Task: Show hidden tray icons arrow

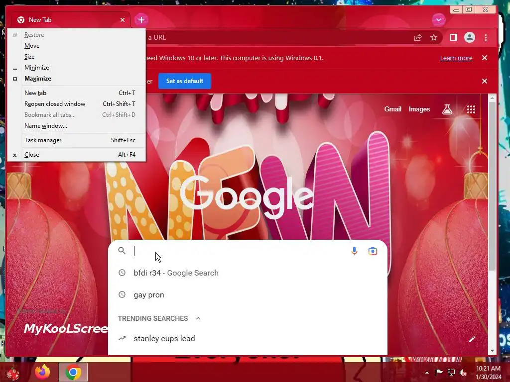Action: click(x=427, y=373)
